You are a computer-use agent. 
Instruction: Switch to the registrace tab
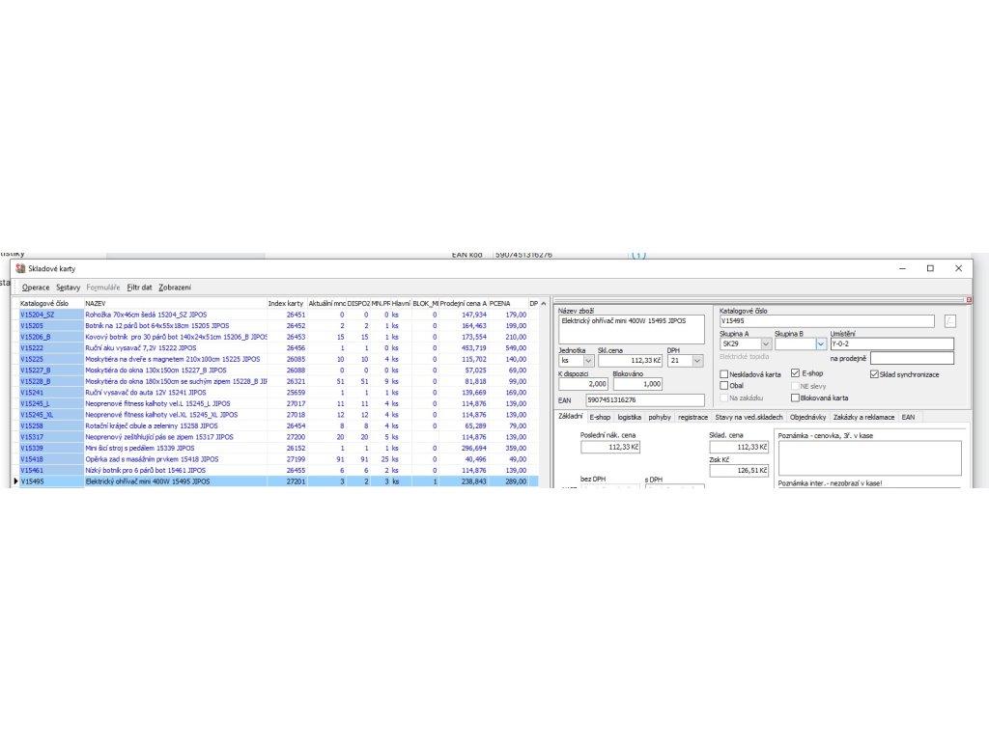(x=692, y=417)
